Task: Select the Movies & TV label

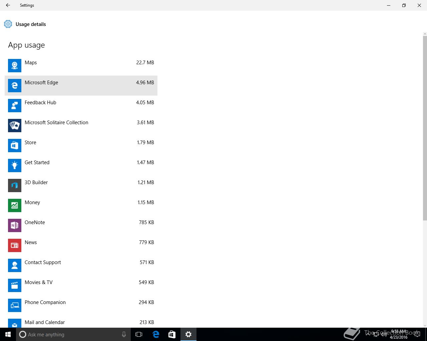Action: click(x=39, y=282)
